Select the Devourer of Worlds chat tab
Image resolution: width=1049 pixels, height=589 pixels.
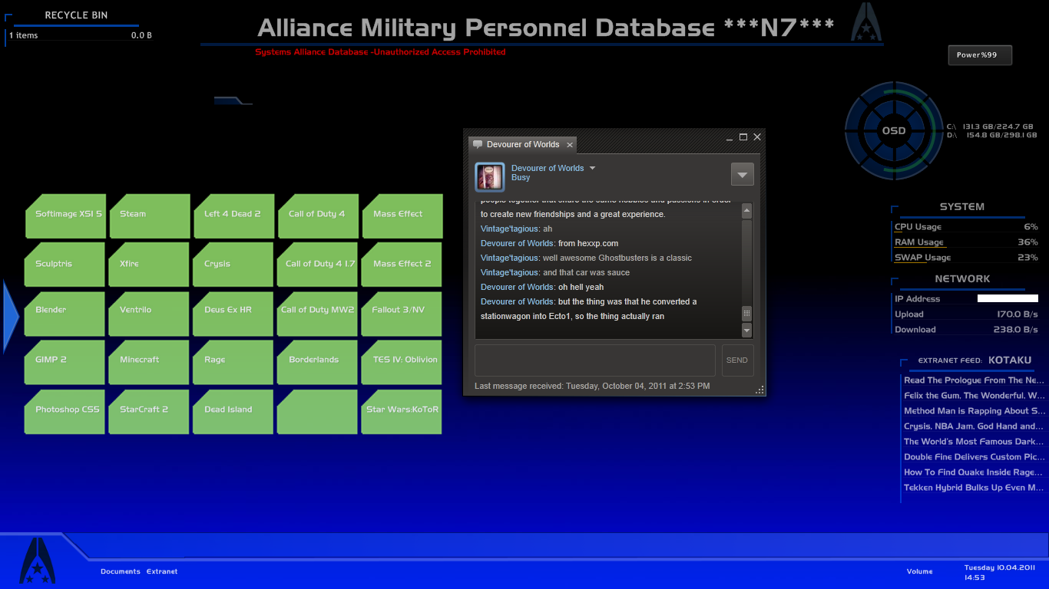[522, 144]
